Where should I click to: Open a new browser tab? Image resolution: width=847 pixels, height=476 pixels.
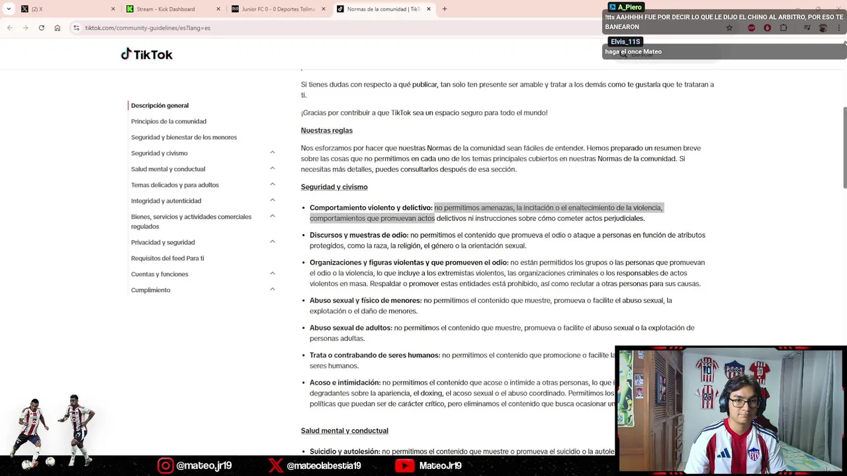[x=445, y=9]
